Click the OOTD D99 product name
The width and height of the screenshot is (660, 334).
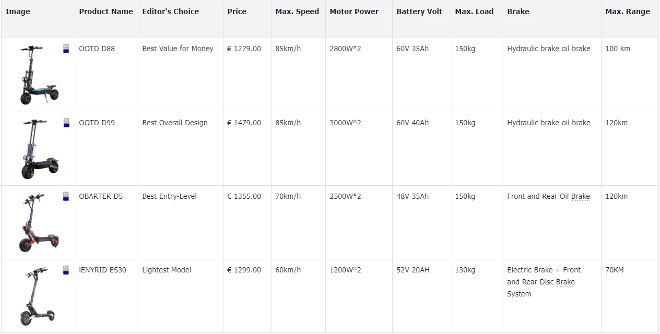(x=97, y=123)
